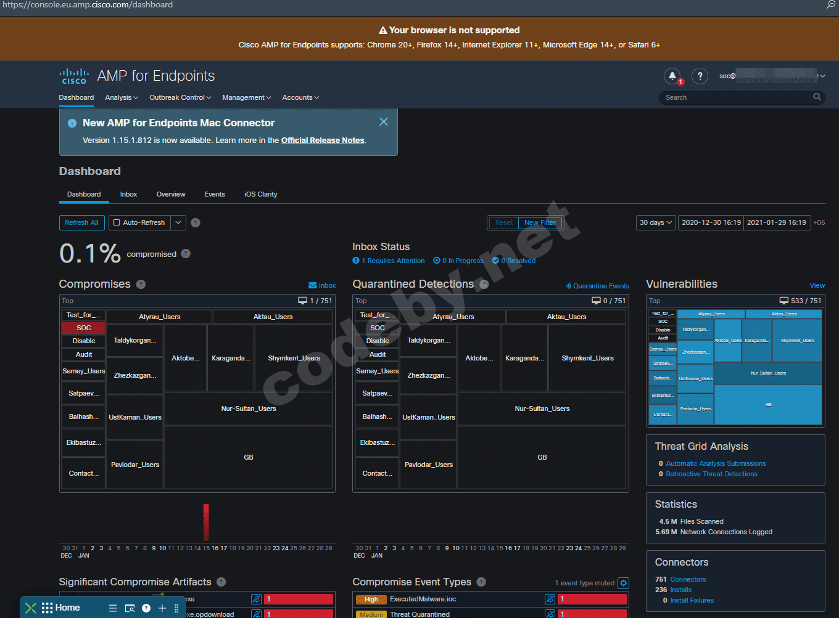Open the Management menu
The height and width of the screenshot is (618, 839).
pyautogui.click(x=246, y=97)
